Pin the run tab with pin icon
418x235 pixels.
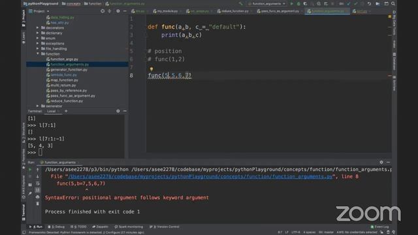pyautogui.click(x=30, y=193)
